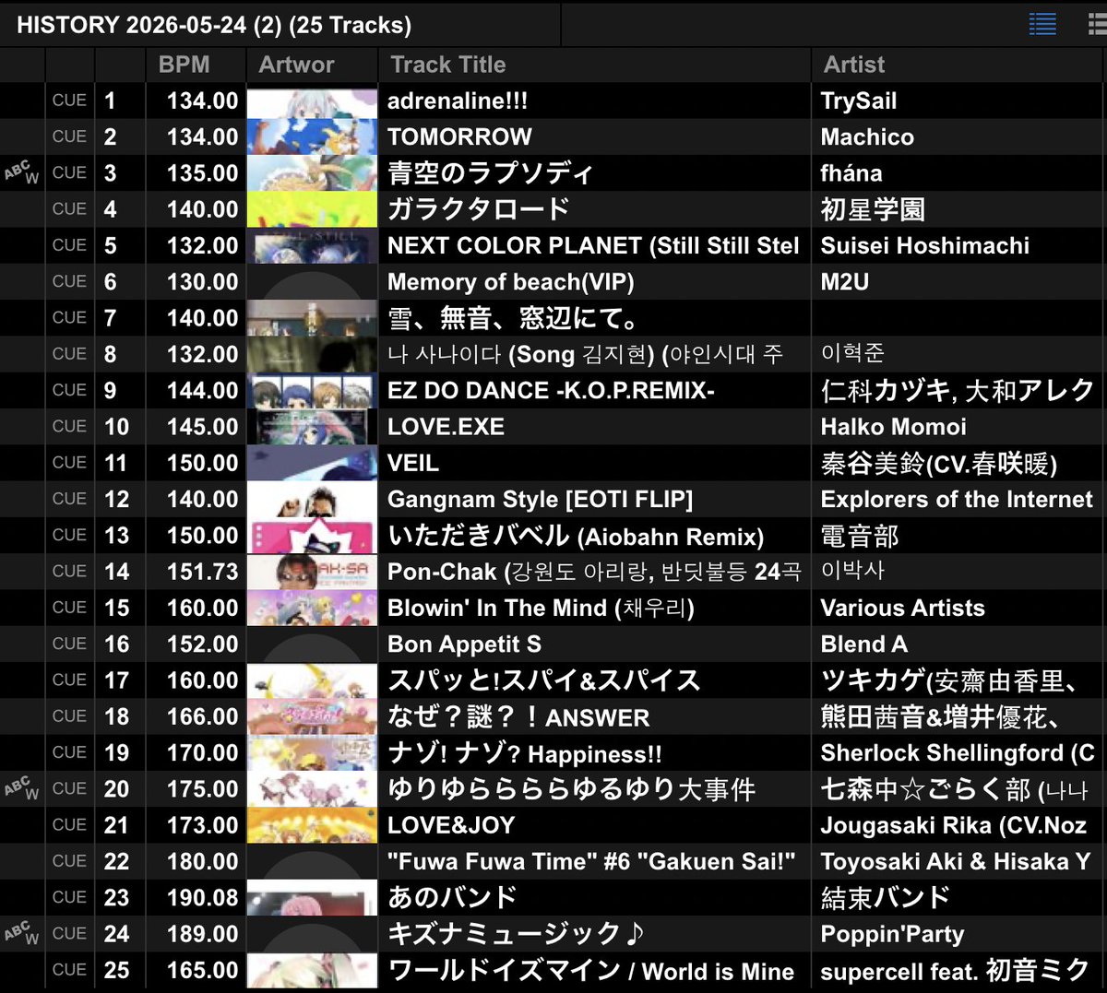1107x993 pixels.
Task: Click track number 8 cell
Action: (120, 354)
